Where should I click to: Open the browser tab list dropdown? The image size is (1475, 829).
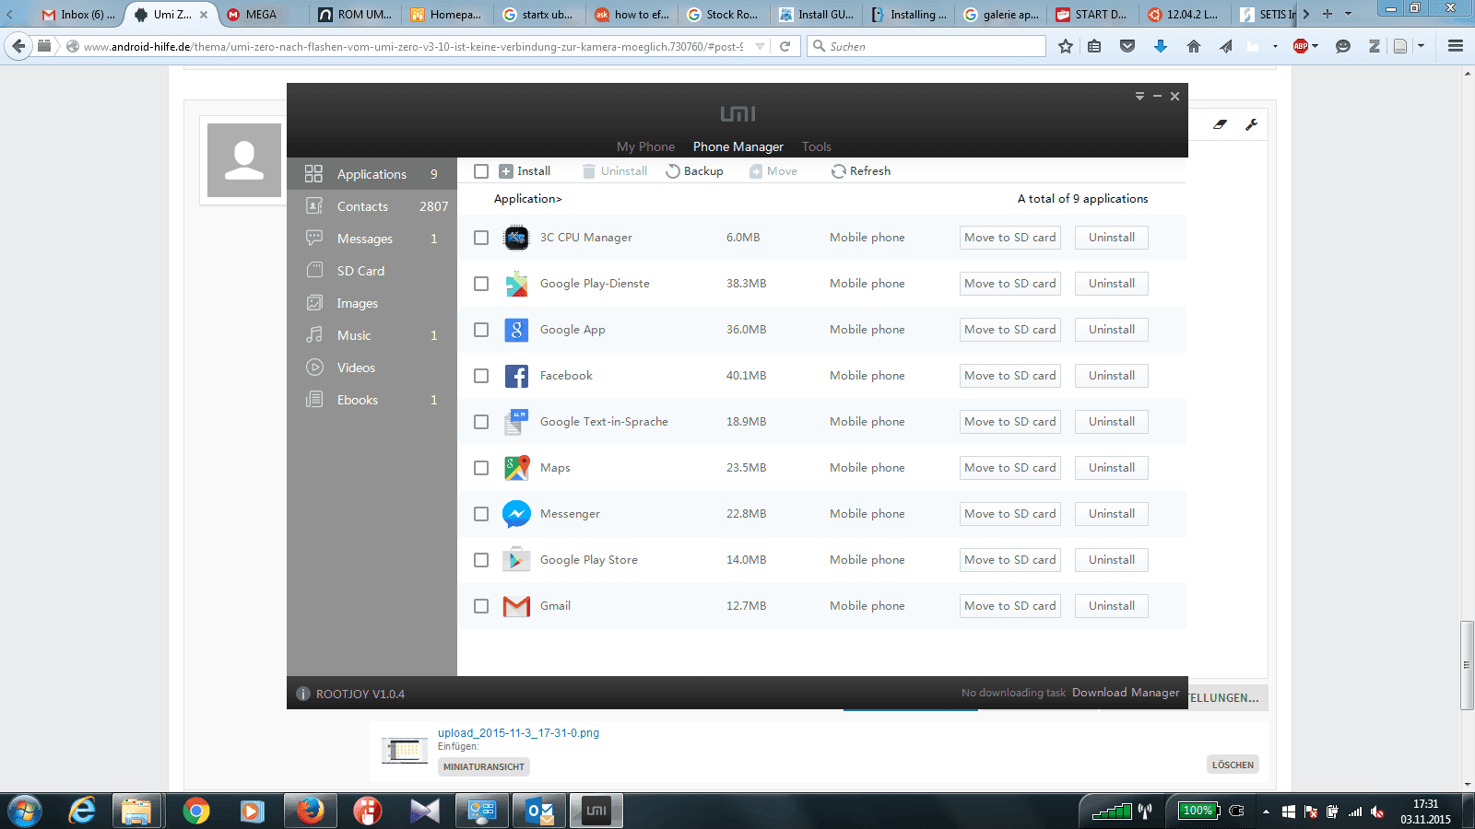(1348, 14)
